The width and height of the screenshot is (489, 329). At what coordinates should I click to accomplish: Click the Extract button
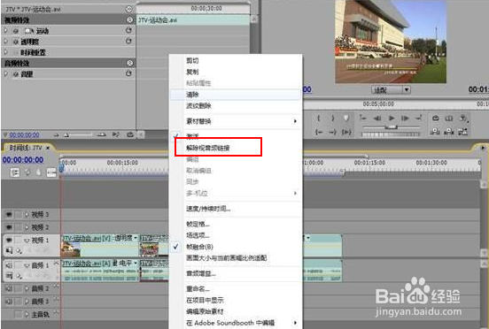pyautogui.click(x=449, y=132)
